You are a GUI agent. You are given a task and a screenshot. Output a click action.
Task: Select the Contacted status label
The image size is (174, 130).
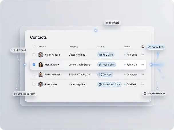click(132, 74)
